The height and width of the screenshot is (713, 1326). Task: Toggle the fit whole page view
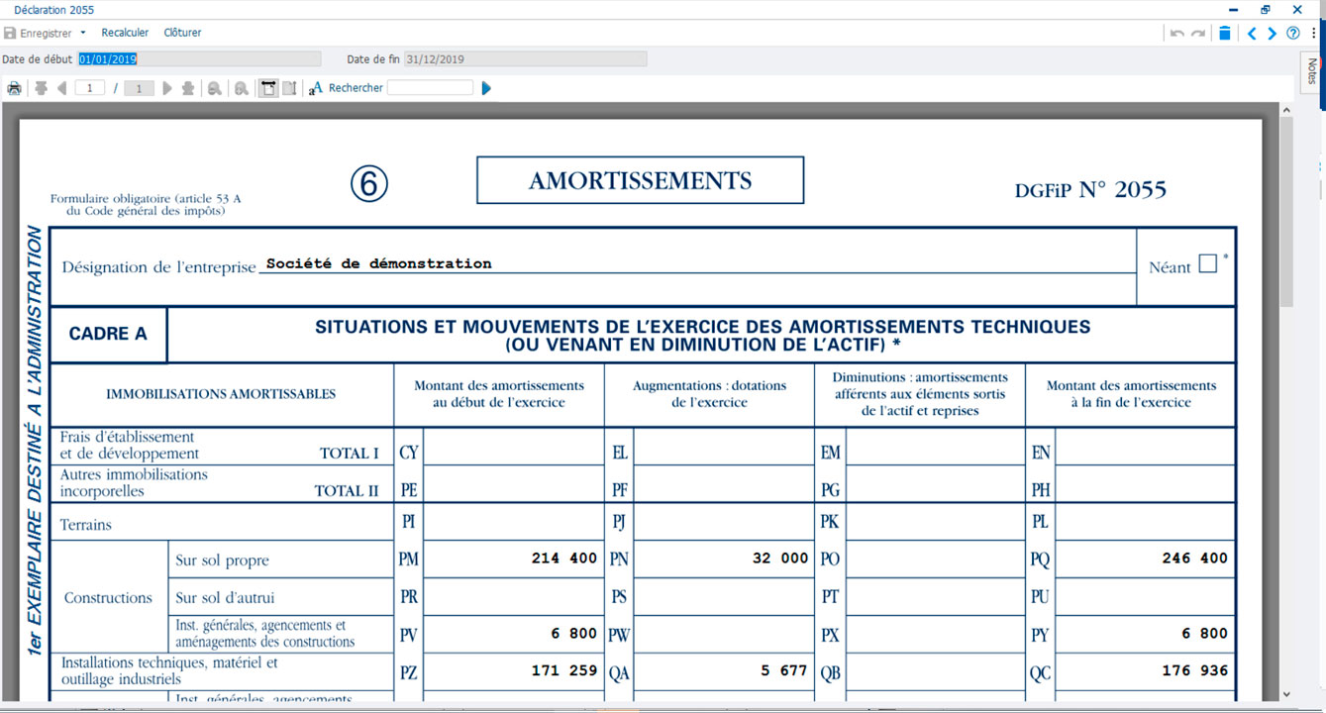tap(289, 88)
